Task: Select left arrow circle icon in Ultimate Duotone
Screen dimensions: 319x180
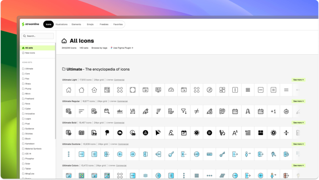Action: (x=120, y=154)
